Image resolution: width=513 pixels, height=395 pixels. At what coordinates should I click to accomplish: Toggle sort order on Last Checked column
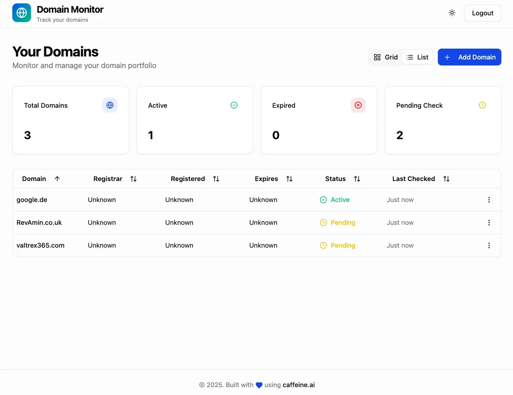(x=446, y=179)
